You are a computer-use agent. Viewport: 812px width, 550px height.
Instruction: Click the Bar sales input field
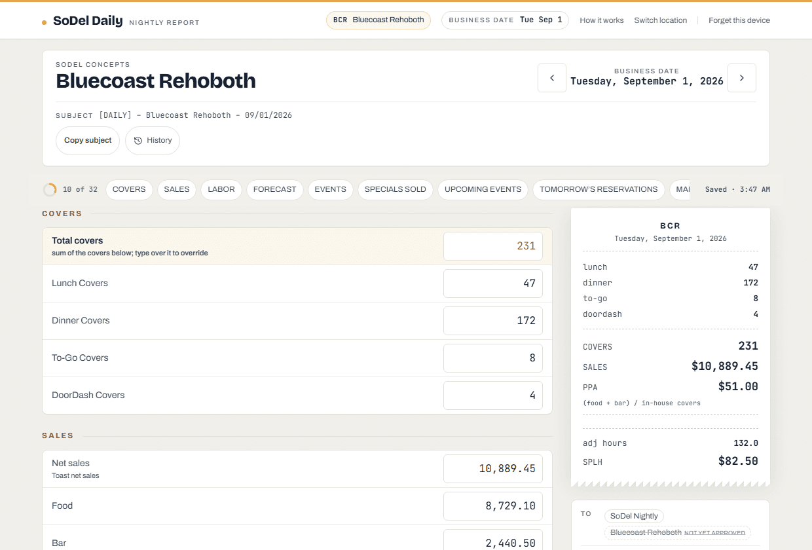[493, 540]
